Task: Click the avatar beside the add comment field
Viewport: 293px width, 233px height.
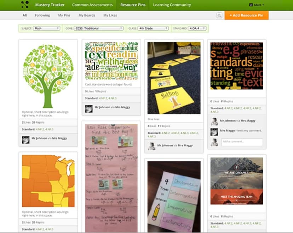Action: click(214, 142)
